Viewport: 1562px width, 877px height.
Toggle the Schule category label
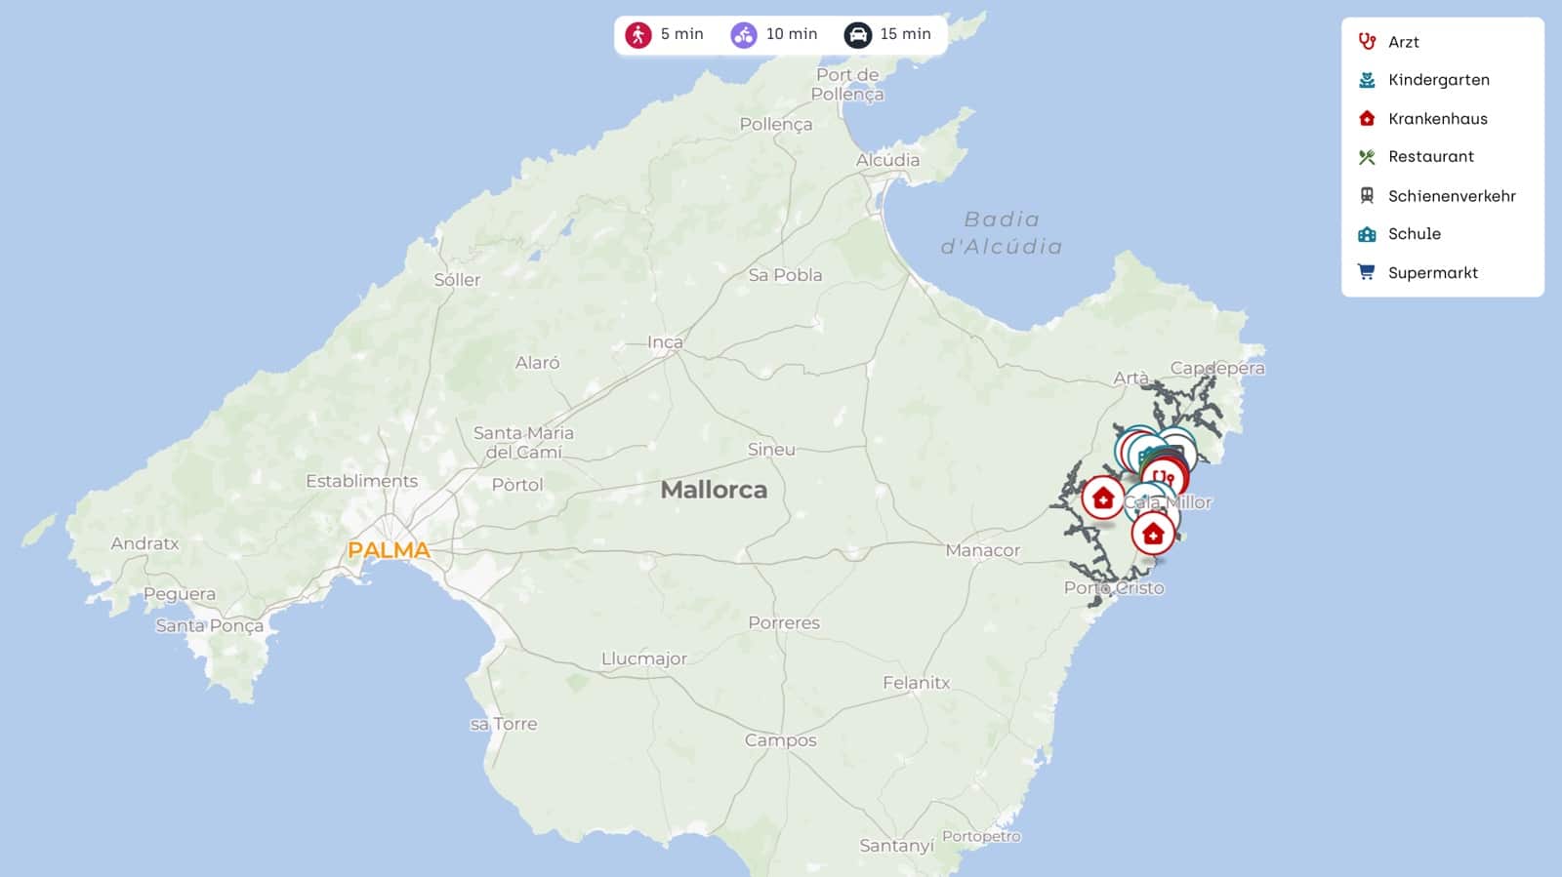(x=1415, y=234)
